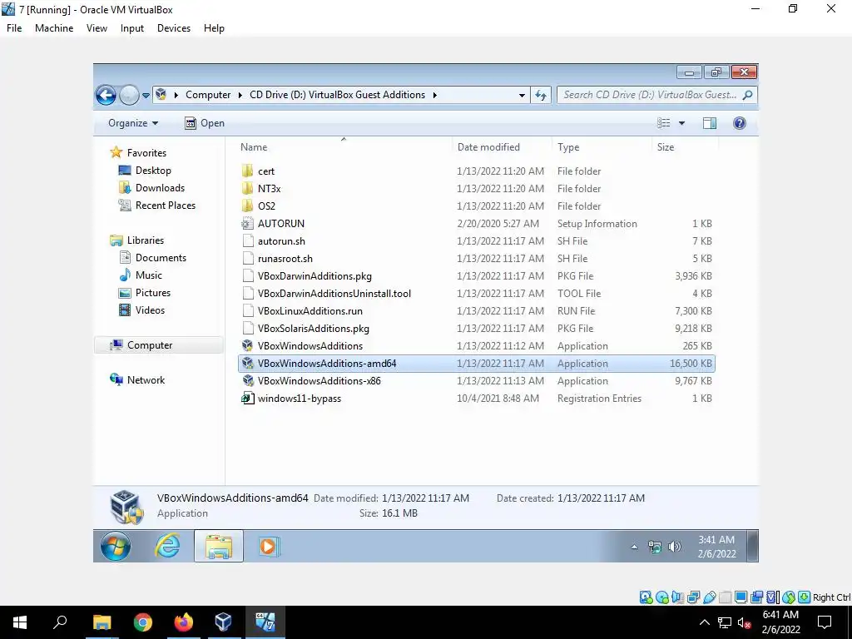Toggle the preview pane button

coord(710,123)
